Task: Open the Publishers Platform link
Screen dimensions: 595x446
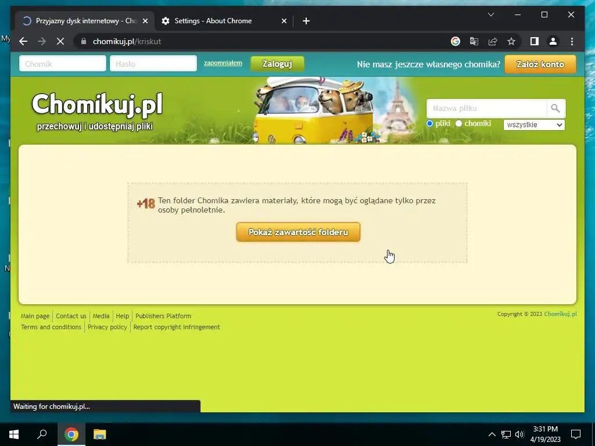Action: pyautogui.click(x=163, y=316)
